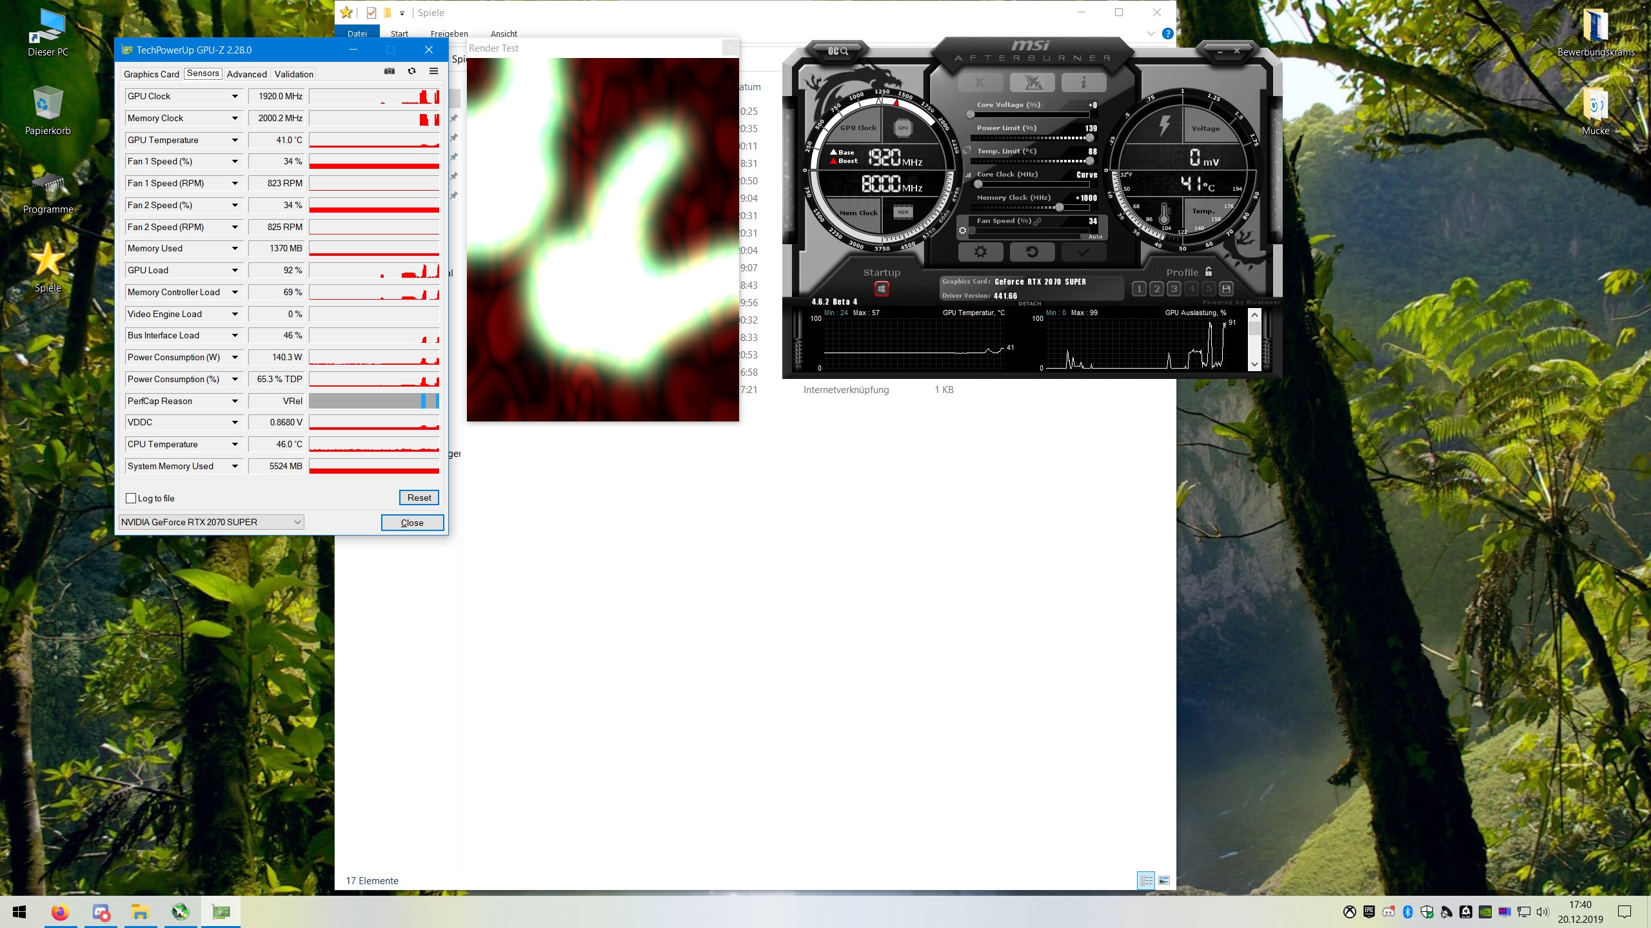Toggle apply at Windows Startup button
This screenshot has width=1651, height=928.
point(882,289)
